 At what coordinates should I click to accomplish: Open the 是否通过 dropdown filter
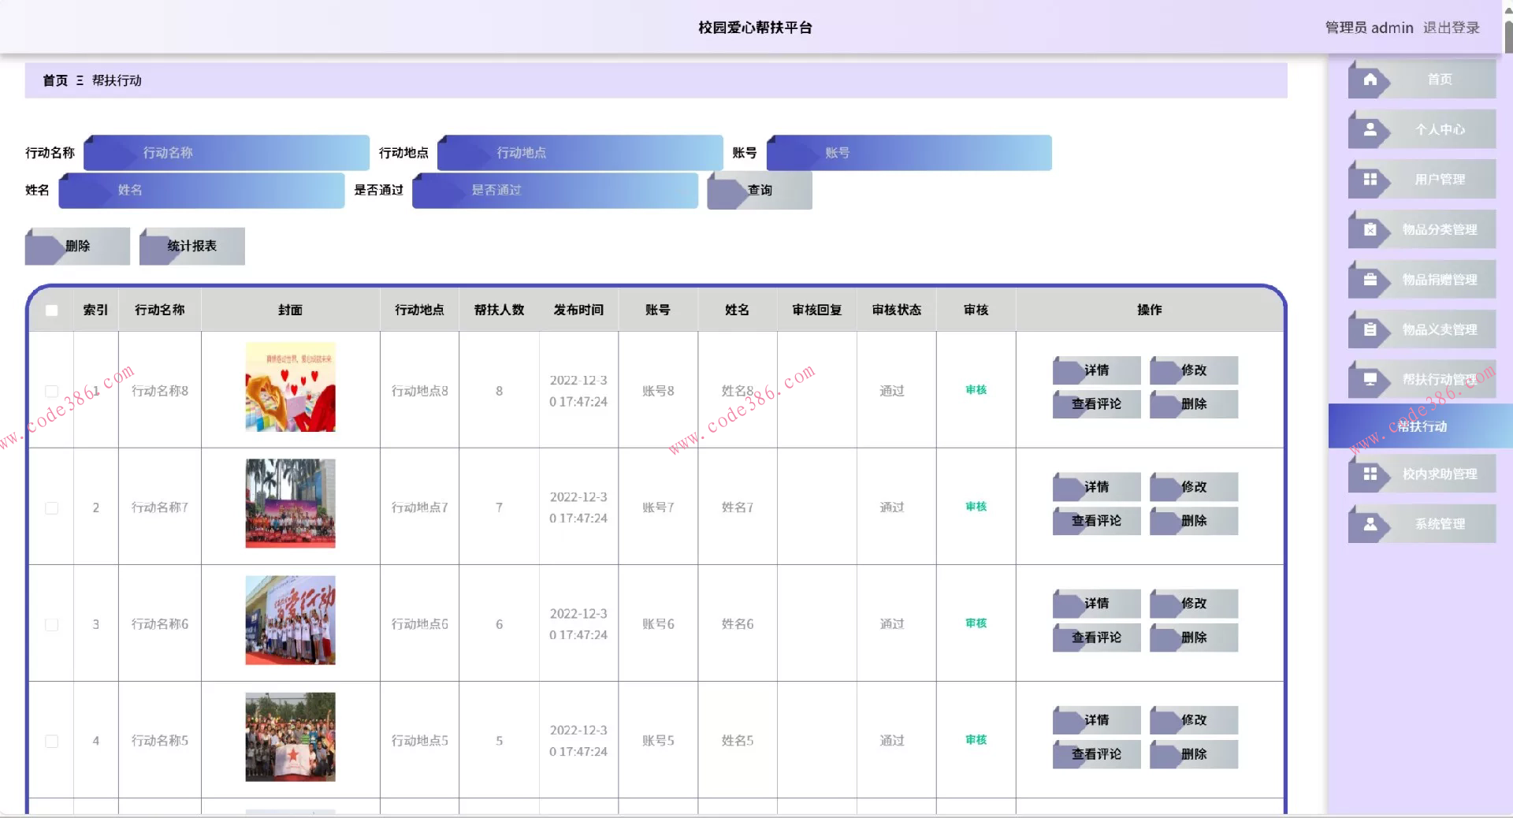pyautogui.click(x=555, y=191)
